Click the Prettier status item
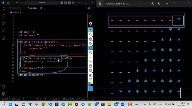 pyautogui.click(x=81, y=99)
